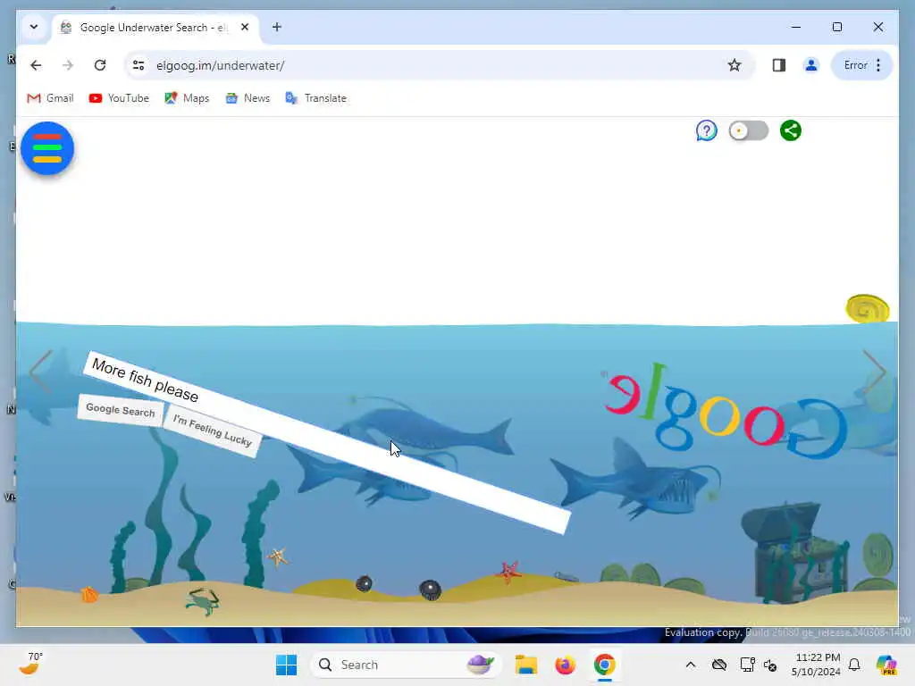Open the help question mark icon
The width and height of the screenshot is (915, 686).
pyautogui.click(x=706, y=130)
